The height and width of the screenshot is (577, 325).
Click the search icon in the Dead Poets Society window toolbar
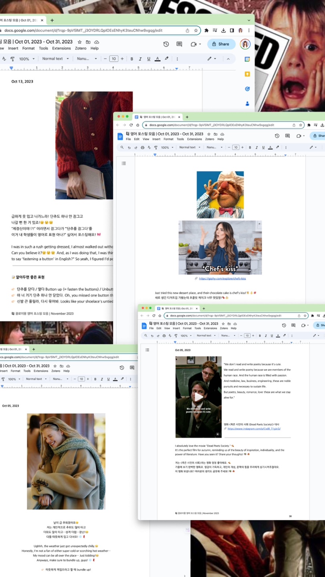[x=145, y=336]
